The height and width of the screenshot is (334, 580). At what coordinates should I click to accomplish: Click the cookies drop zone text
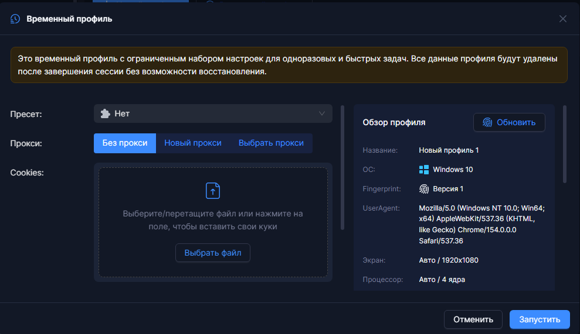point(213,220)
